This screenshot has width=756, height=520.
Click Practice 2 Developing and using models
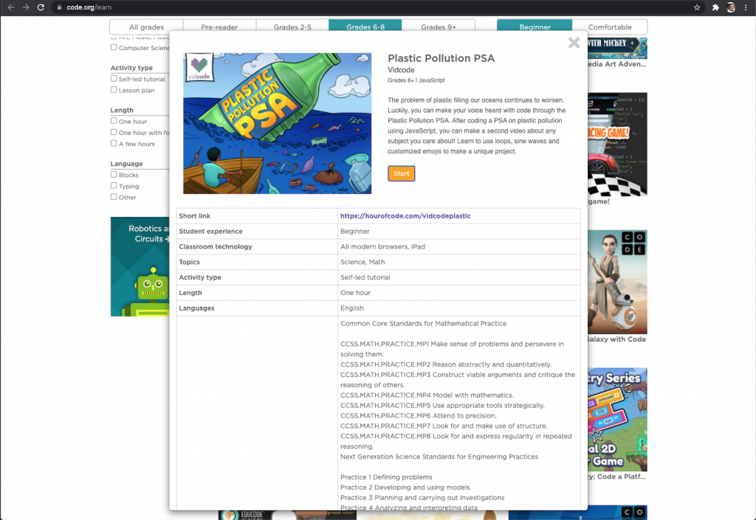[x=405, y=488]
